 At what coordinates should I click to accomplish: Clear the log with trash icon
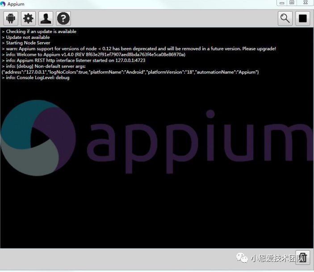click(x=303, y=257)
